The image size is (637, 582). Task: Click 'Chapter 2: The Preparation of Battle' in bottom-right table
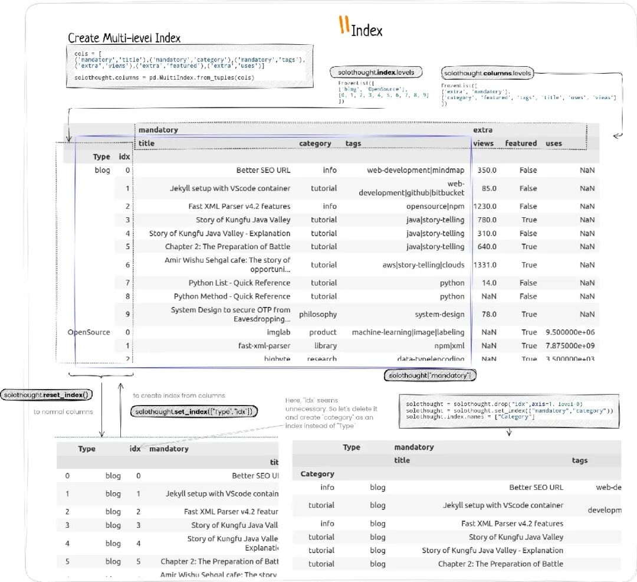click(x=501, y=564)
